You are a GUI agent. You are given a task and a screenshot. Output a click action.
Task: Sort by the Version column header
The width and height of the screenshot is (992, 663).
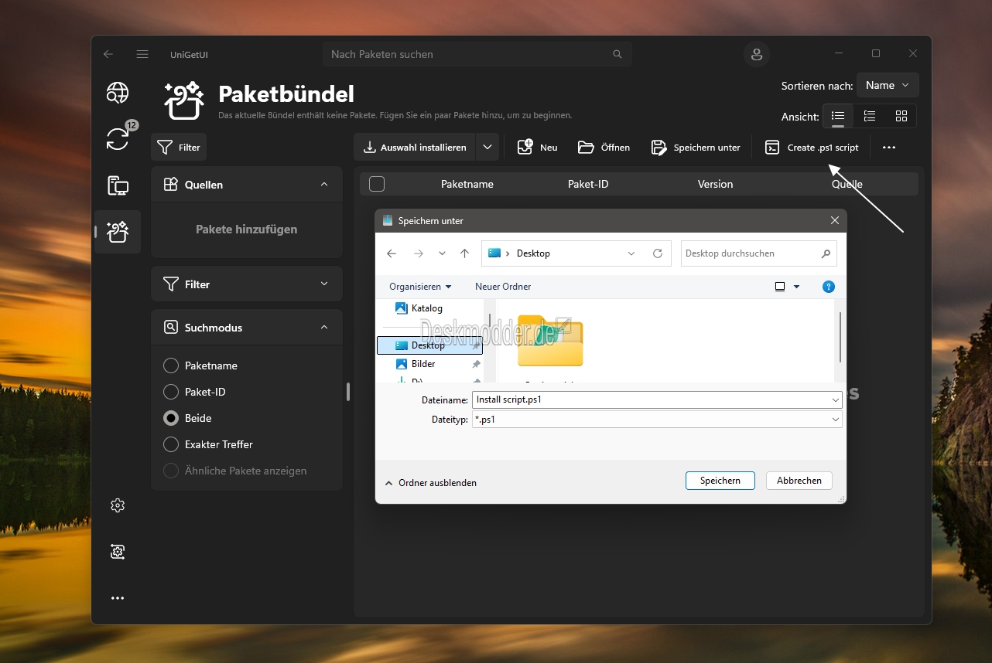(x=715, y=184)
